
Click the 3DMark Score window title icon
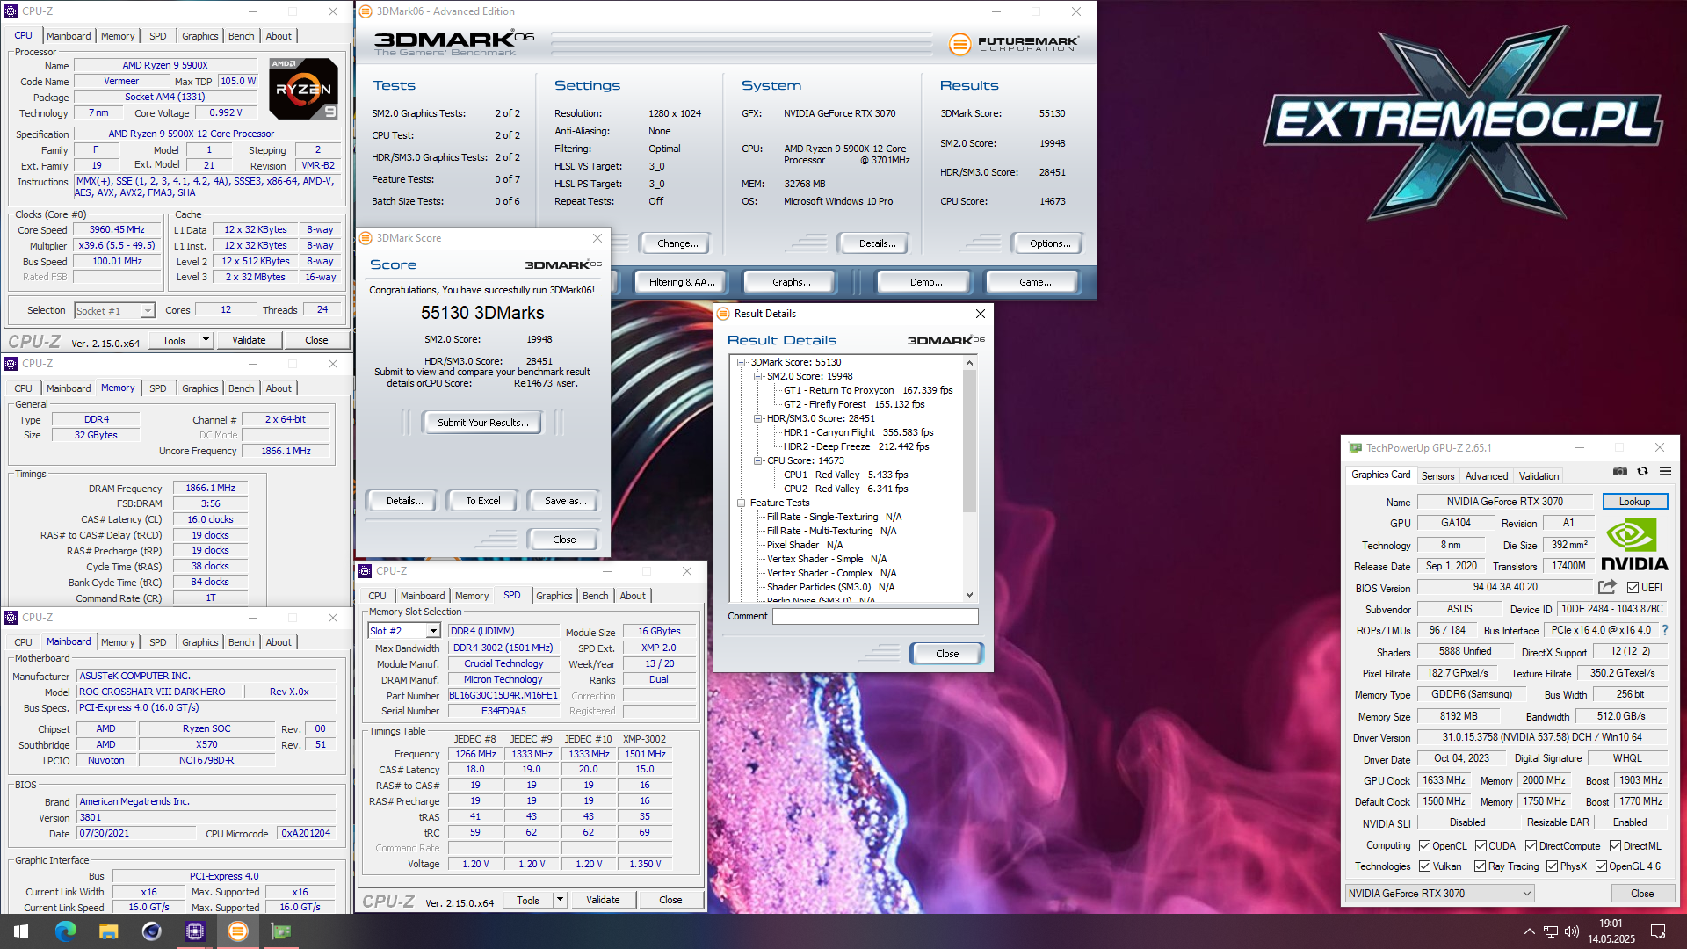tap(366, 238)
